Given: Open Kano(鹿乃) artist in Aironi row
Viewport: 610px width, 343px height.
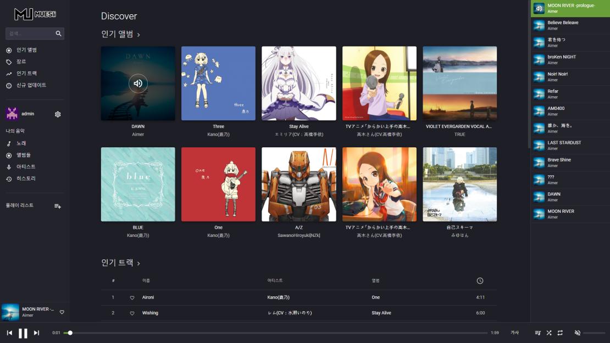Looking at the screenshot, I should [278, 297].
